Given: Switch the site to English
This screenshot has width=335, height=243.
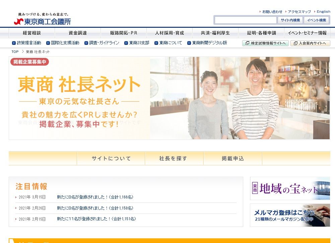Looking at the screenshot, I should coord(323,12).
